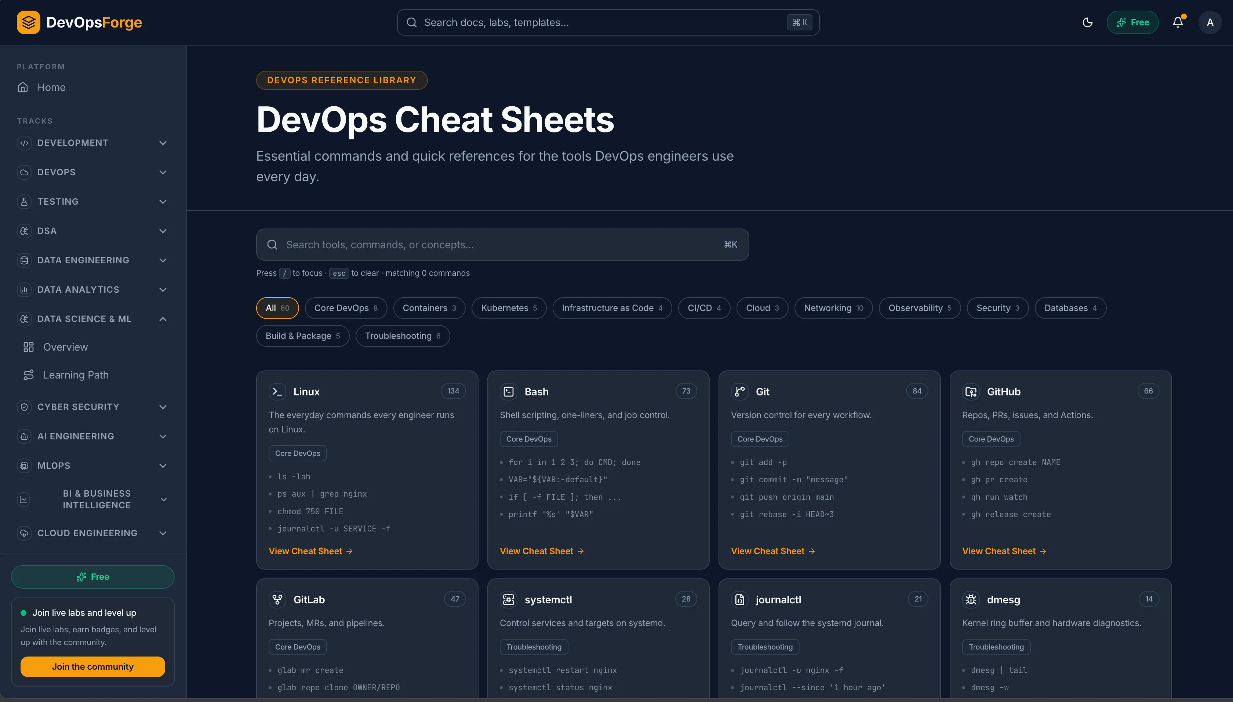Screen dimensions: 1233x702
Task: Focus the tools and commands search box
Action: pos(502,245)
